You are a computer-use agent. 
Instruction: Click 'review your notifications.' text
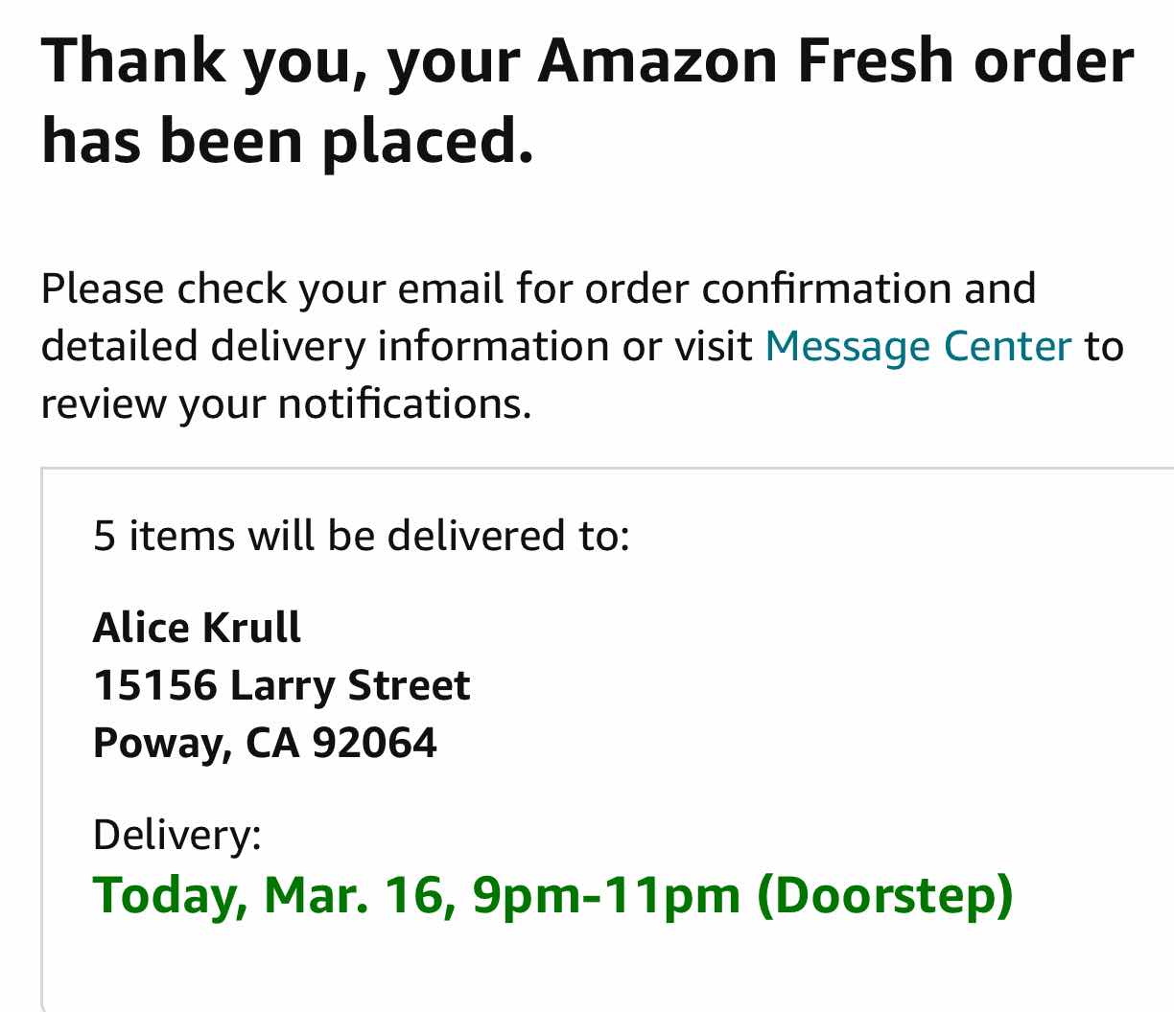[286, 404]
